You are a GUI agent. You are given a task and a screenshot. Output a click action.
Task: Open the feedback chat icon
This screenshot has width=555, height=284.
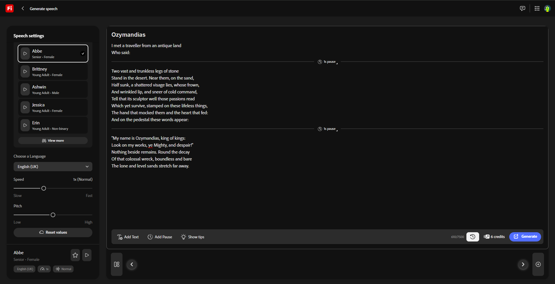tap(522, 8)
